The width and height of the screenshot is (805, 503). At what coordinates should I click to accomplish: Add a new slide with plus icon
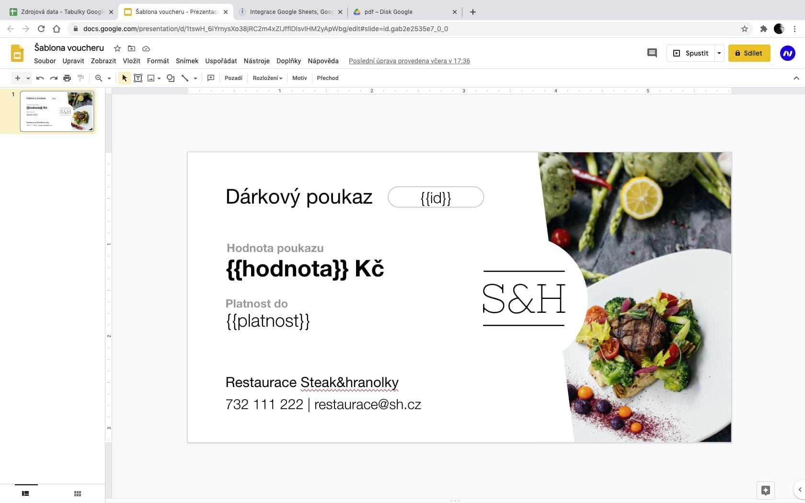pos(17,78)
